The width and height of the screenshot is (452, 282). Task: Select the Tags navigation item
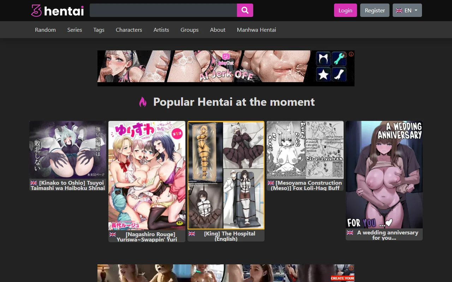point(99,30)
